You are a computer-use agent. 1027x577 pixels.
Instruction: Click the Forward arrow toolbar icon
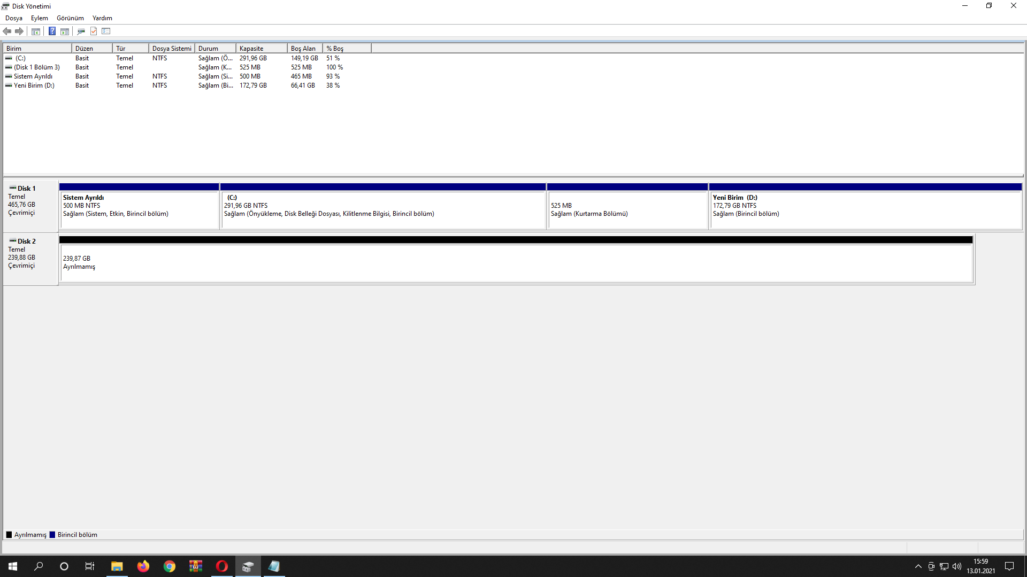[19, 32]
